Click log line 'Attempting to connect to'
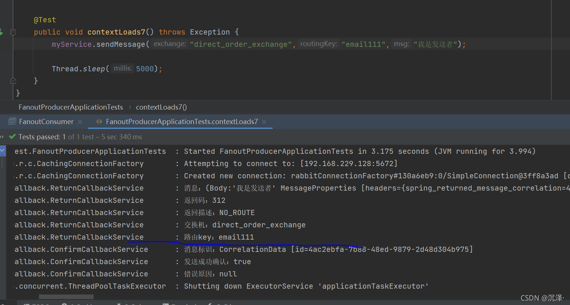Image resolution: width=570 pixels, height=305 pixels. tap(291, 163)
